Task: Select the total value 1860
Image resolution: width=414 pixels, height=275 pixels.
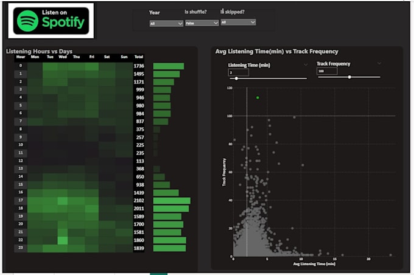Action: [139, 240]
